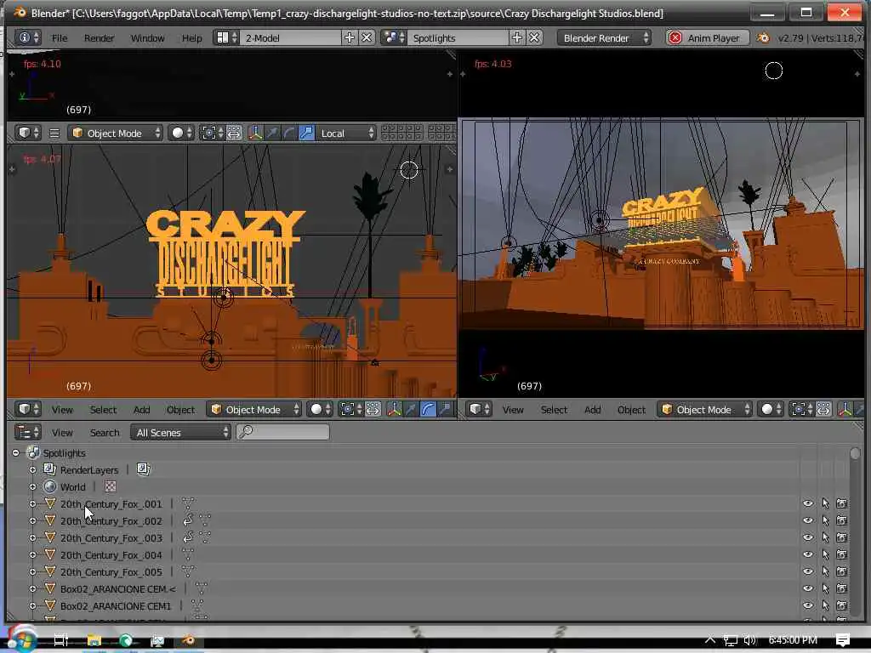This screenshot has width=871, height=653.
Task: Open the Window menu
Action: click(147, 37)
